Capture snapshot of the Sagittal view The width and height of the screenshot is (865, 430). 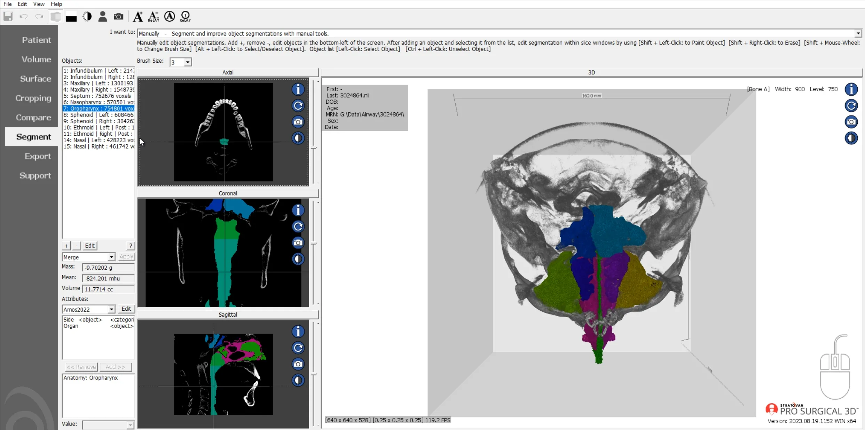pos(298,364)
